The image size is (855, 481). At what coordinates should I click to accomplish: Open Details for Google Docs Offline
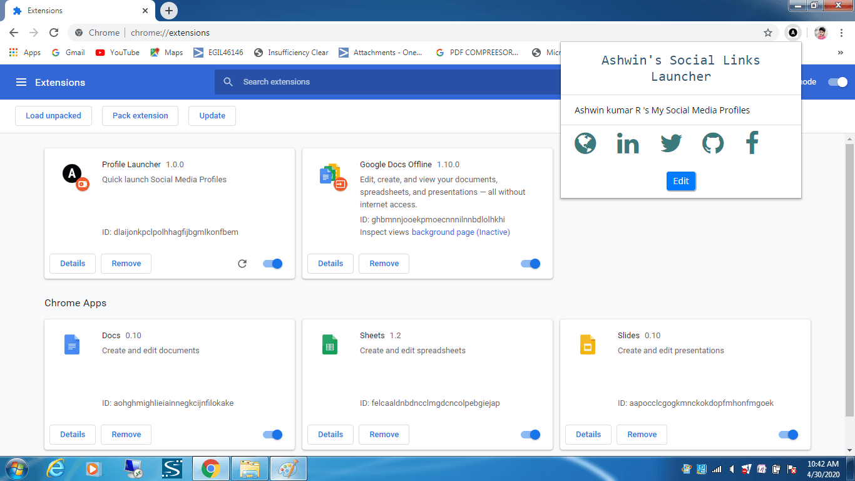tap(330, 264)
